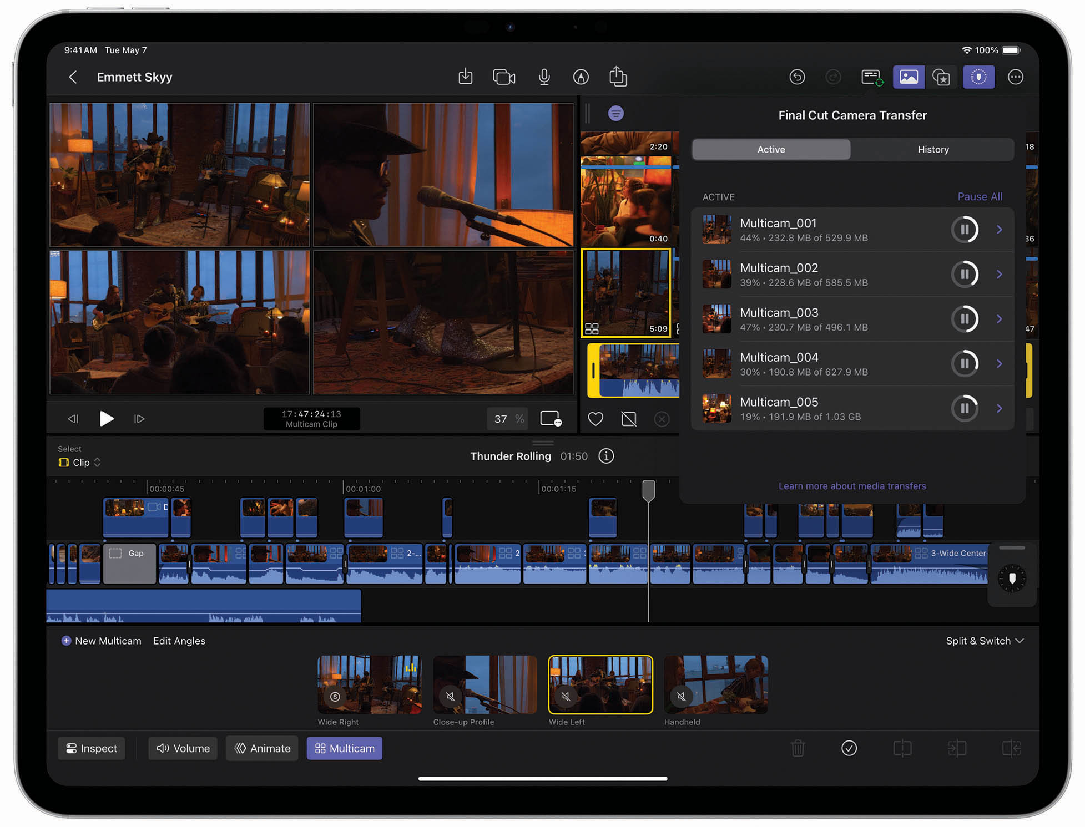Open the camera transfer status icon
1085x827 pixels.
[872, 77]
